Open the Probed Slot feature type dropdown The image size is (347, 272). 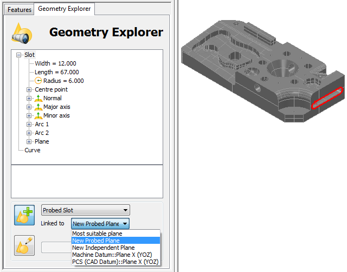(x=86, y=210)
